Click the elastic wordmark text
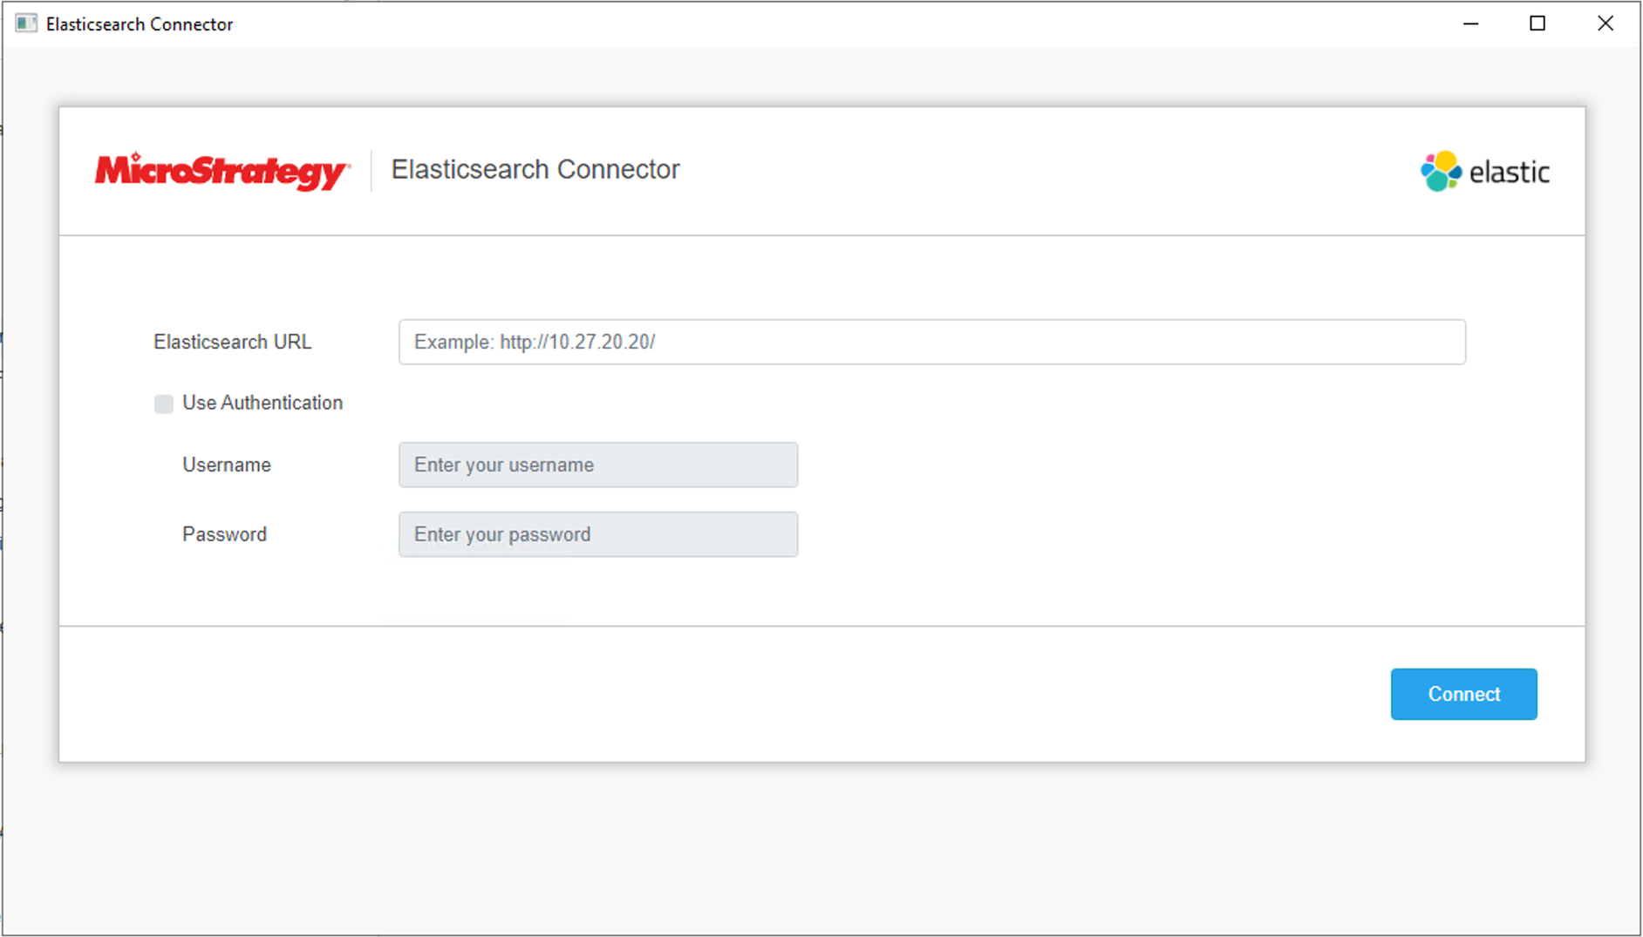 [1509, 173]
